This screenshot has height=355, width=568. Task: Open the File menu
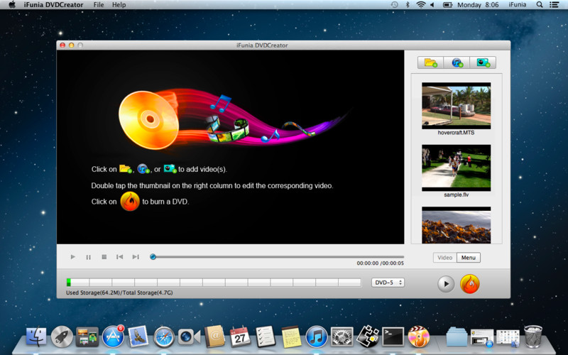click(99, 5)
